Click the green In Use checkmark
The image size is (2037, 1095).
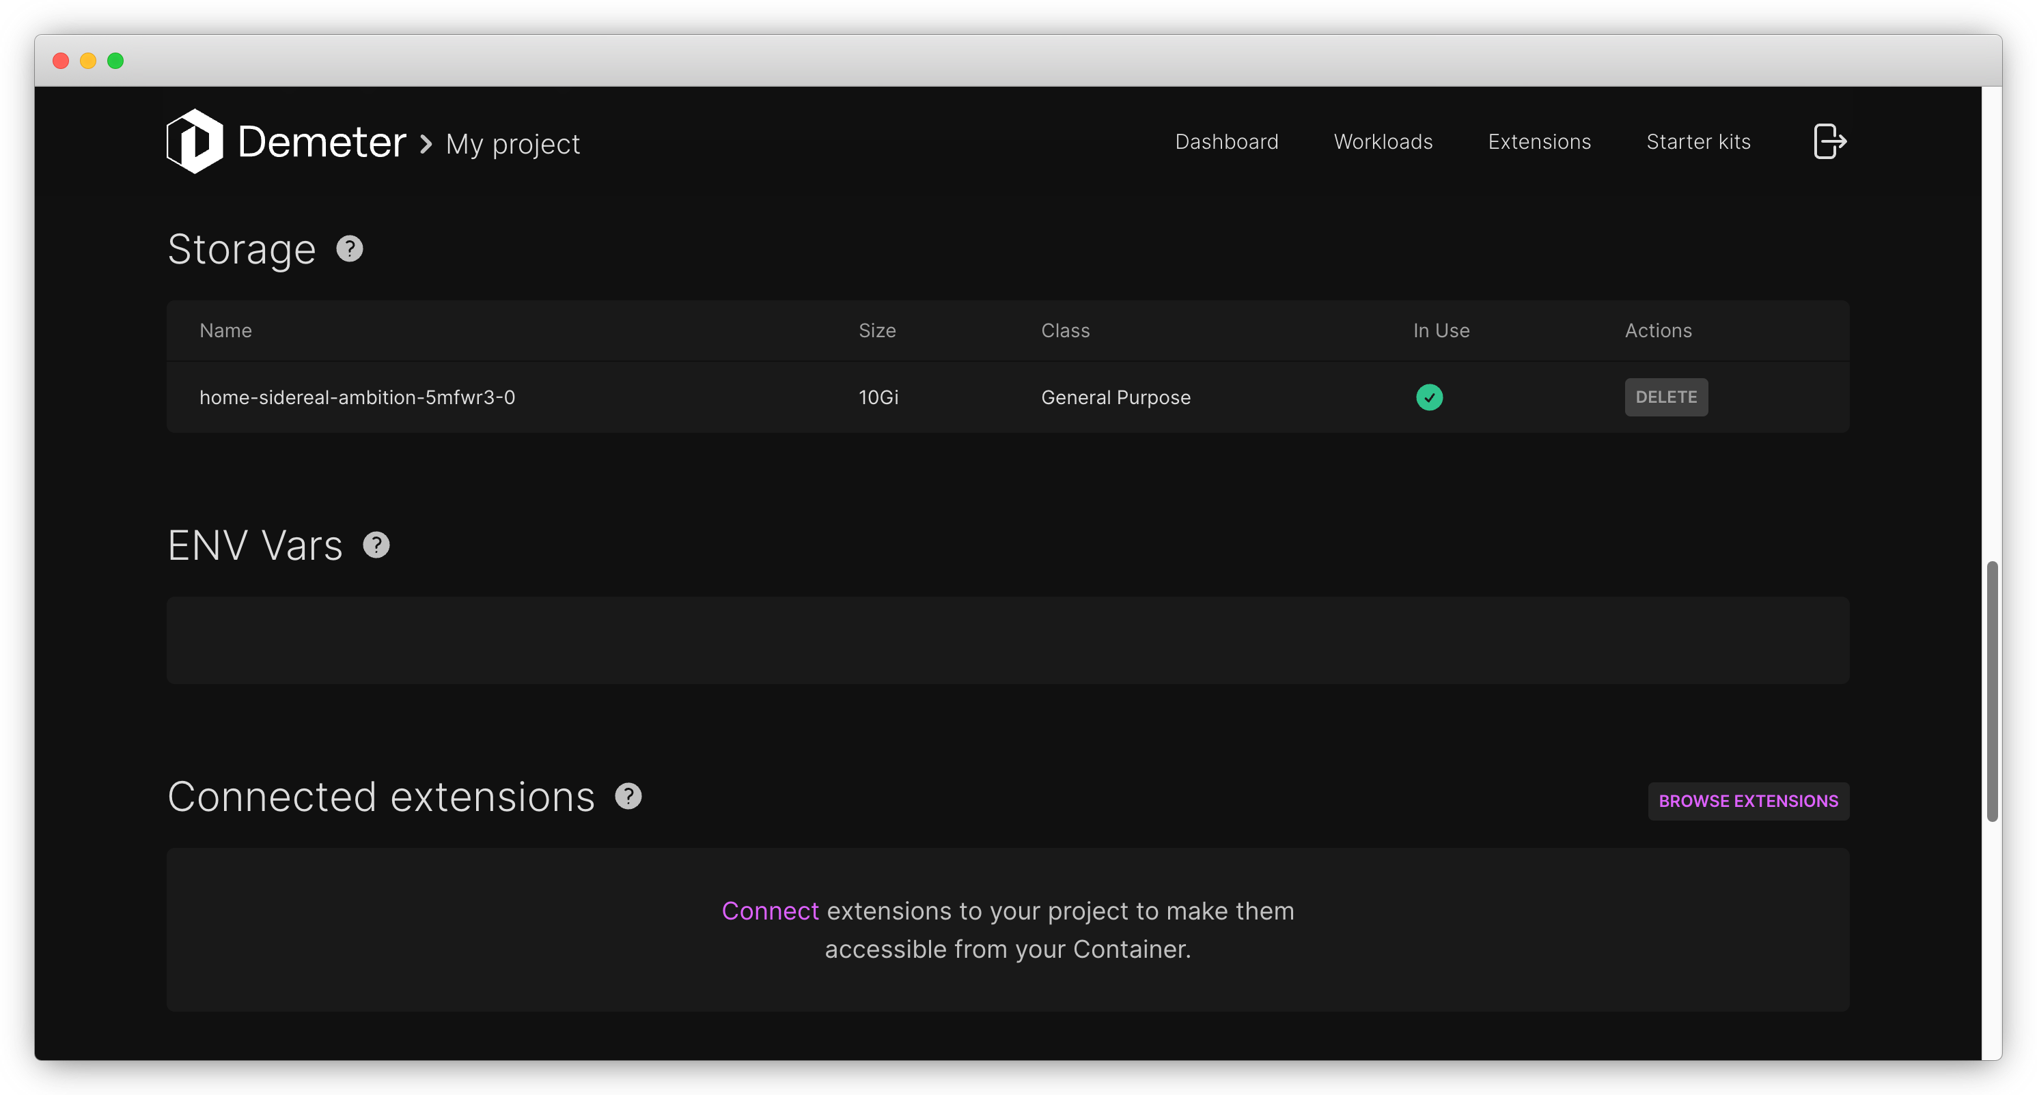[1429, 397]
